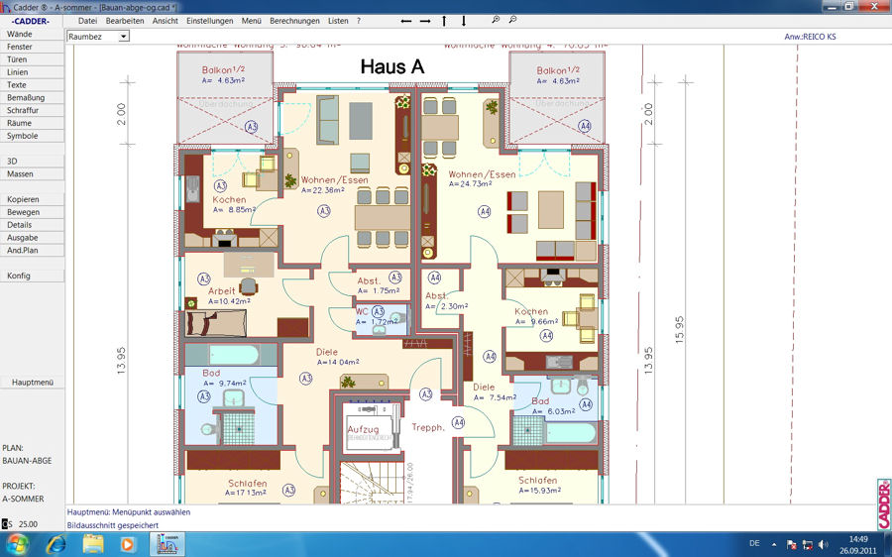Choose the Schraffur sidebar button

(32, 110)
